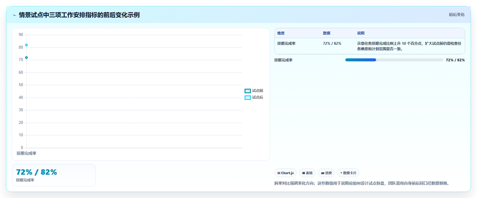Select the 表格 tag chip
The height and width of the screenshot is (198, 477).
point(307,173)
